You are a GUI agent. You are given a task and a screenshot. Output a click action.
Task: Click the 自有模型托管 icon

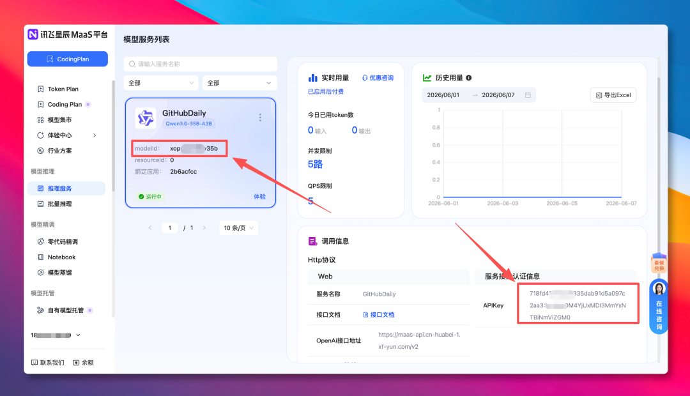pyautogui.click(x=40, y=310)
